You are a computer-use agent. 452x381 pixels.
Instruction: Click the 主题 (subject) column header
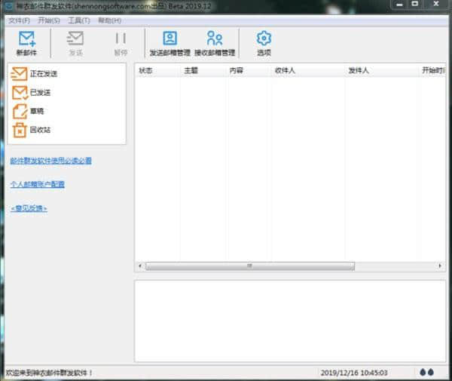click(x=191, y=70)
